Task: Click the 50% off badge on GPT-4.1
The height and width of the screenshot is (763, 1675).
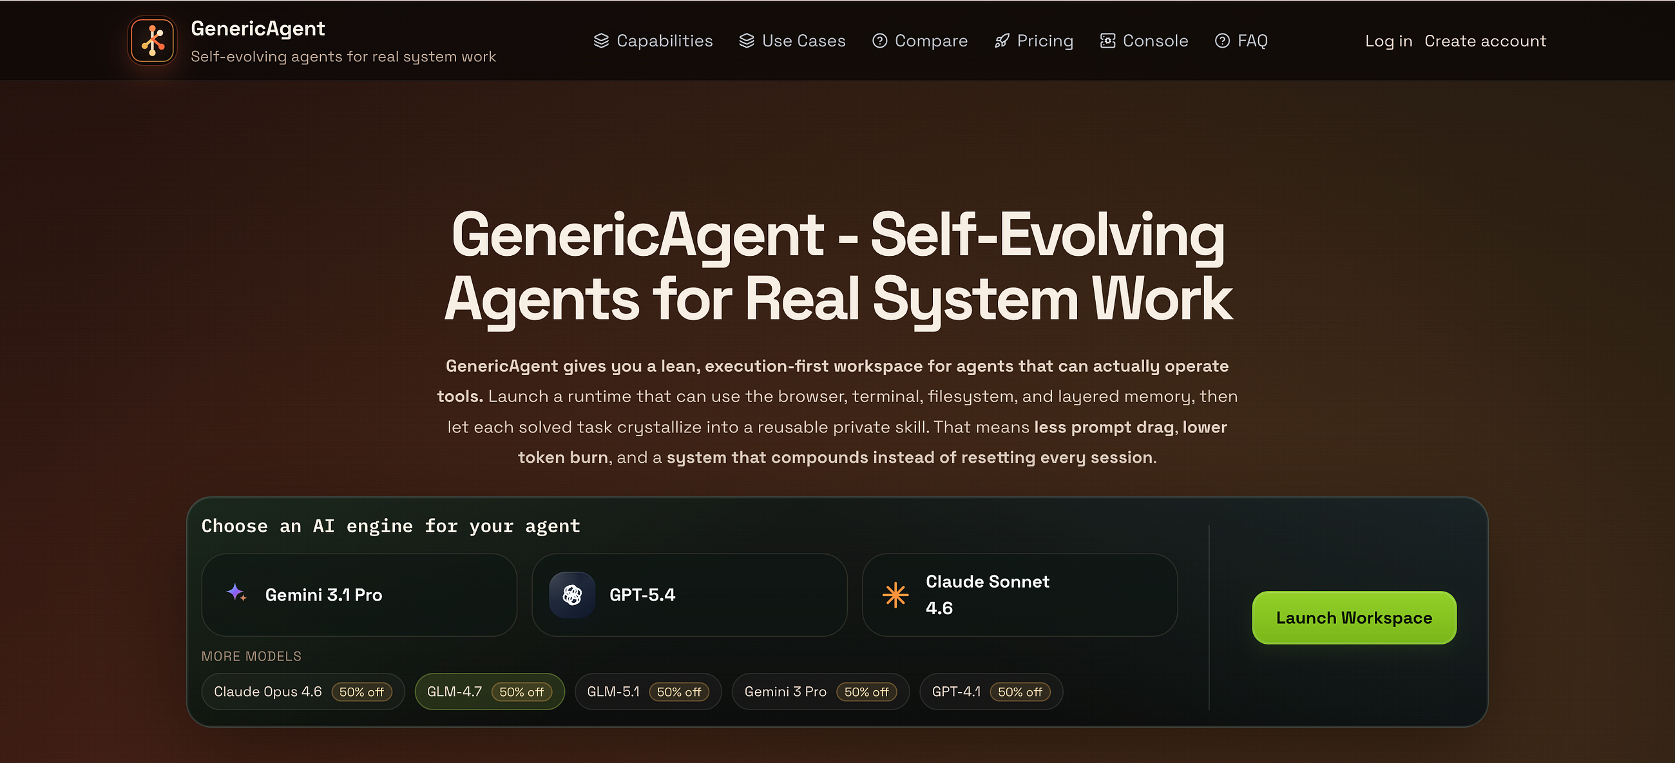Action: point(1020,692)
